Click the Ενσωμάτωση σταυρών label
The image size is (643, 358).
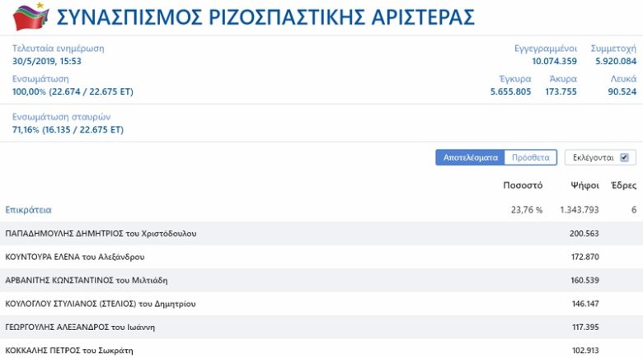(x=61, y=117)
